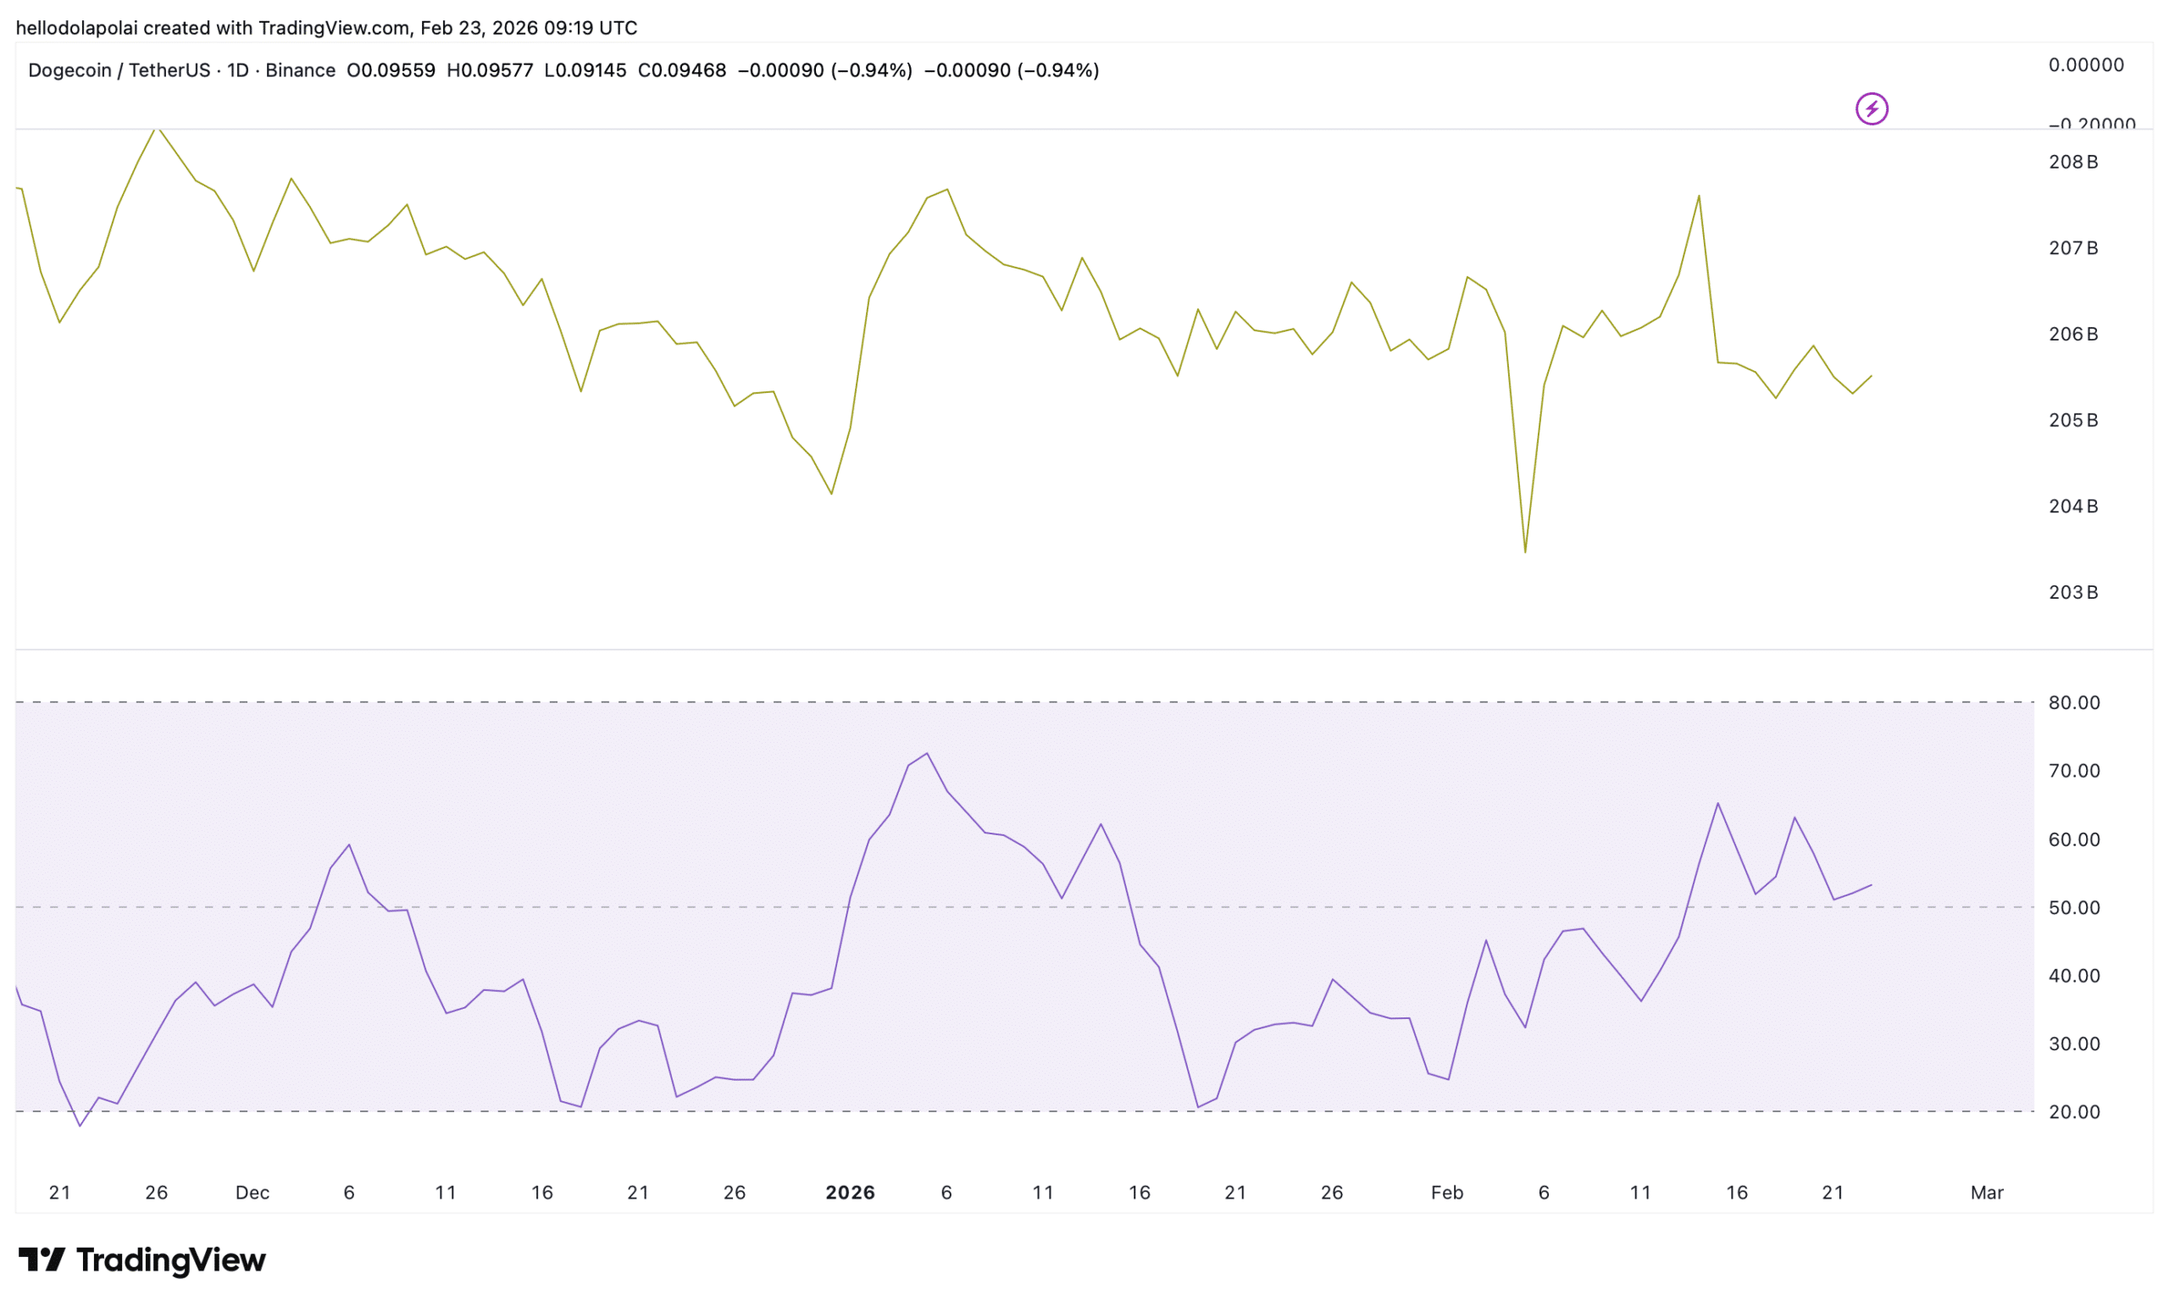The height and width of the screenshot is (1307, 2169).
Task: Click the 208 B price scale label
Action: (x=2073, y=162)
